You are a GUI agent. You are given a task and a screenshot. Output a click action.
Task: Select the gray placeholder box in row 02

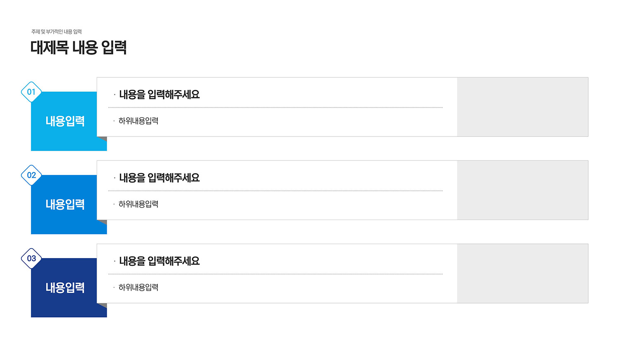click(x=522, y=190)
